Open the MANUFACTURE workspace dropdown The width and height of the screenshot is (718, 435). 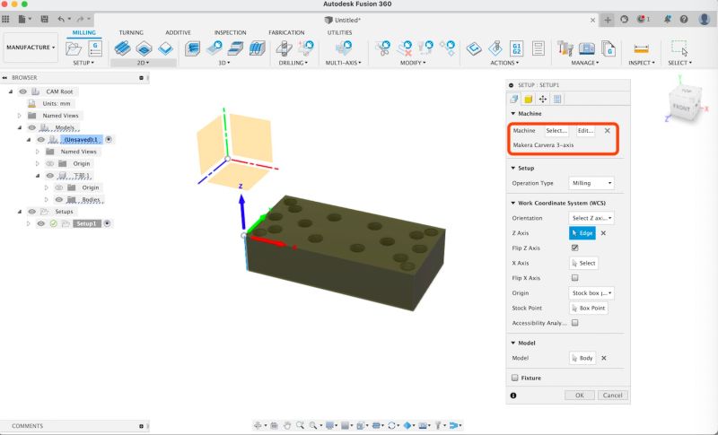(x=31, y=48)
